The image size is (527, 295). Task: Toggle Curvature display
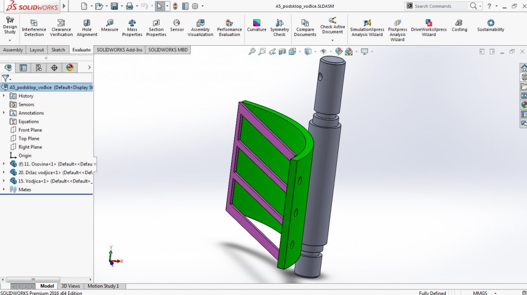[256, 25]
